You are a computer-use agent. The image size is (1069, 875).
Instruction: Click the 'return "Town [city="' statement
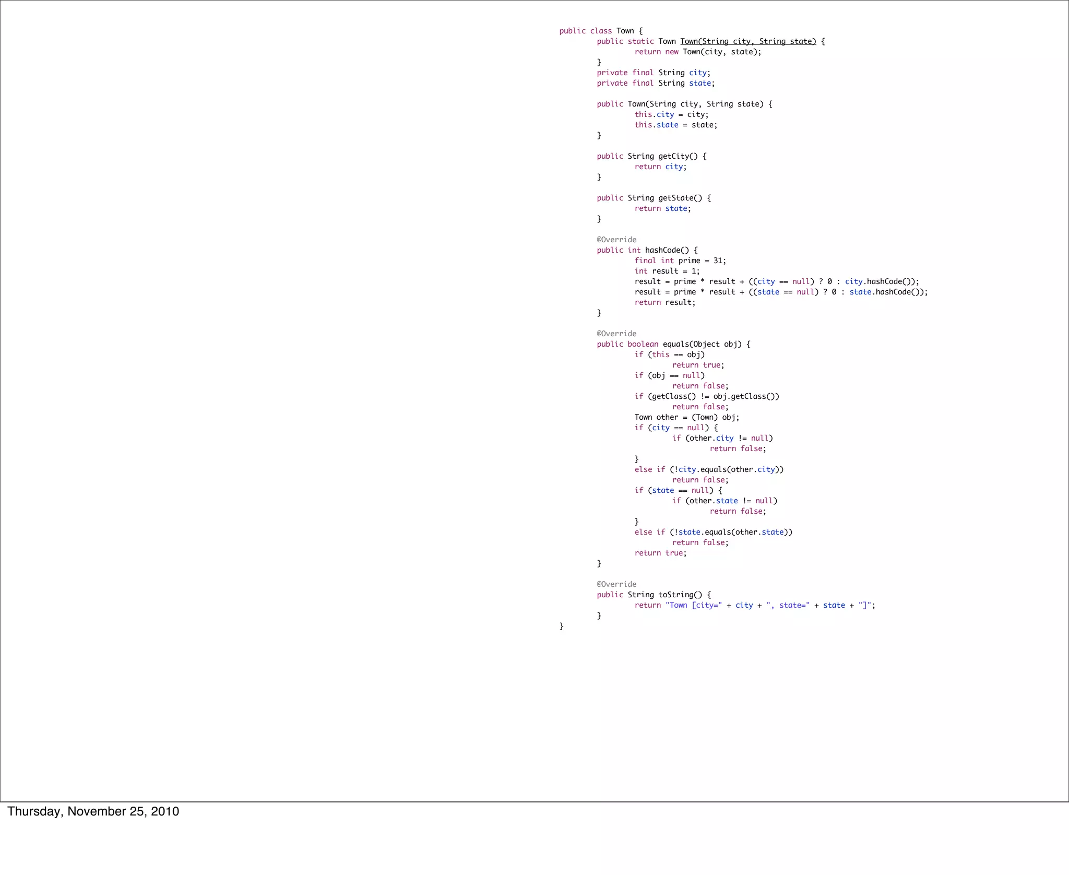coord(755,606)
